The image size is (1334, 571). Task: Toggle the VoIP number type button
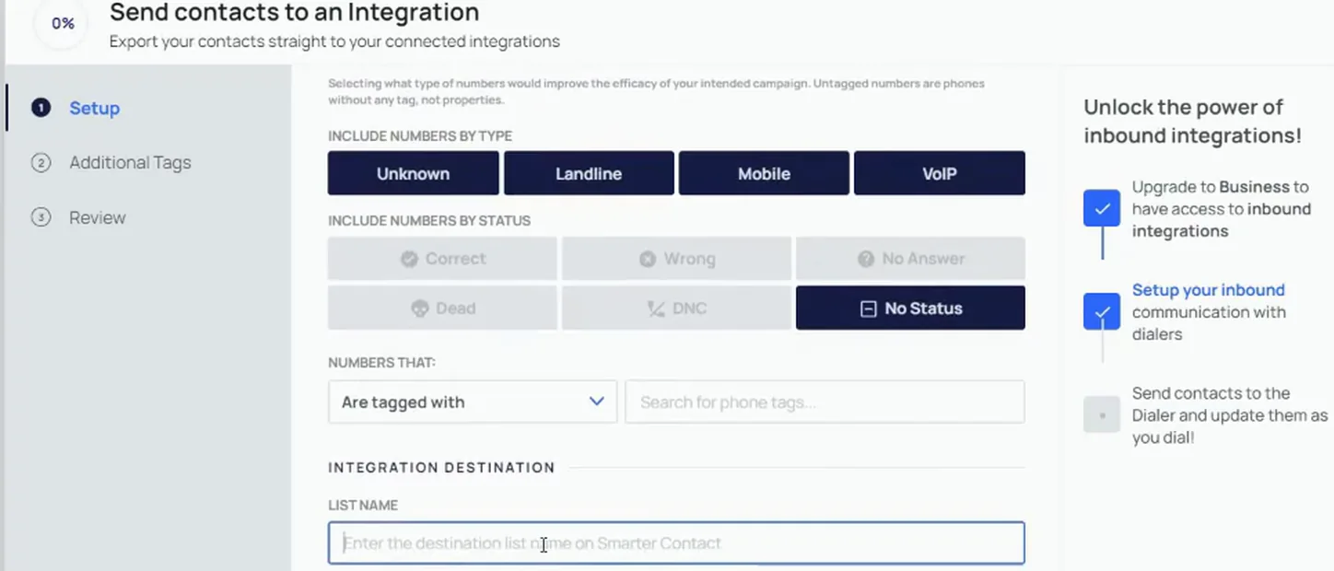coord(940,173)
